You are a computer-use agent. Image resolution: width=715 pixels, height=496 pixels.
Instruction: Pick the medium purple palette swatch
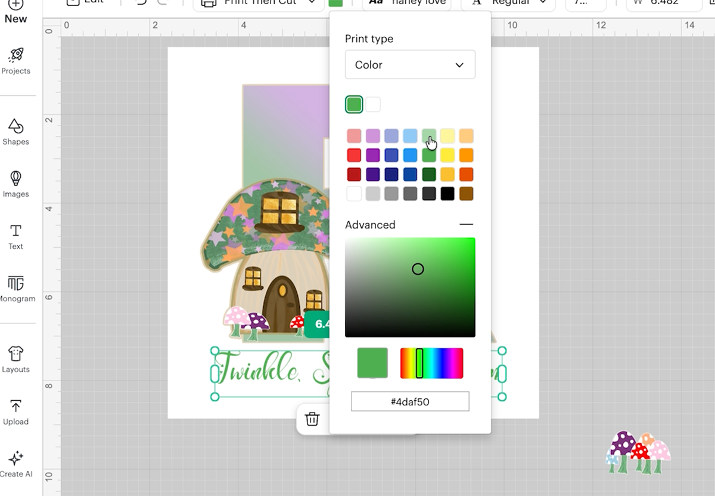[x=373, y=155]
